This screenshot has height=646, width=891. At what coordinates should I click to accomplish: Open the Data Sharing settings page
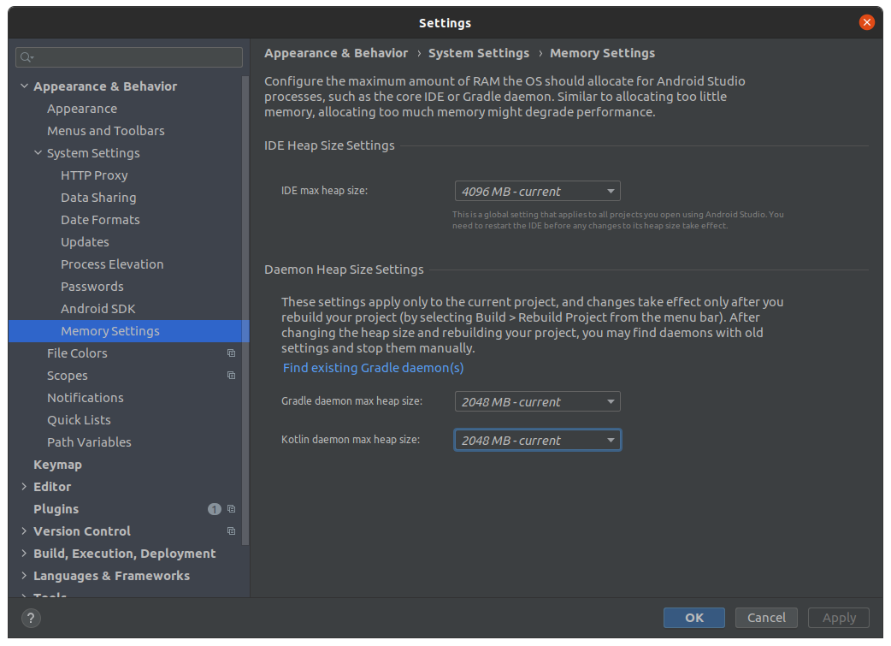[x=98, y=198]
